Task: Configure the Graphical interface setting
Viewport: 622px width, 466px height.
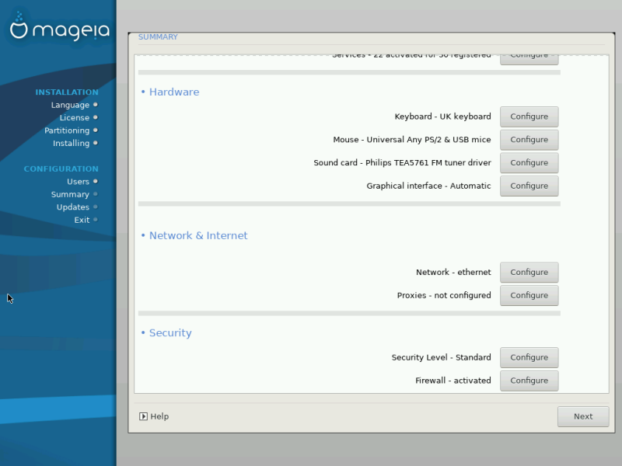Action: tap(529, 186)
